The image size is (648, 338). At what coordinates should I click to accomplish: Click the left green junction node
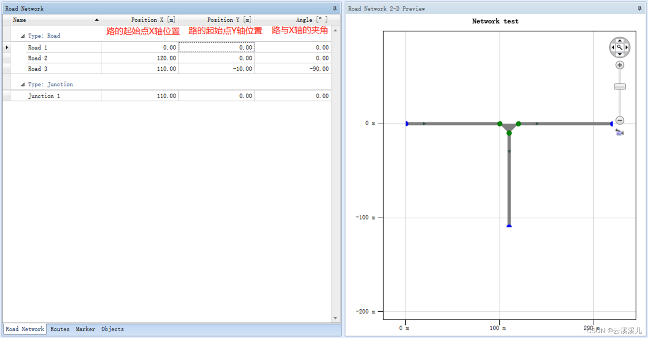[500, 124]
